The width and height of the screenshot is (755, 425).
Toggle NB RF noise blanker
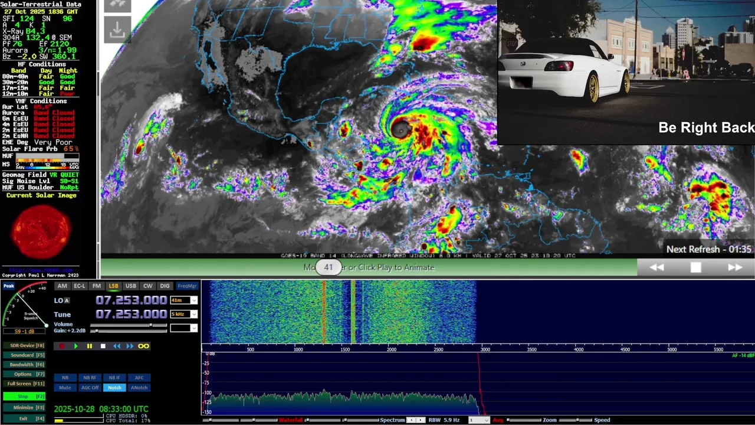(90, 378)
